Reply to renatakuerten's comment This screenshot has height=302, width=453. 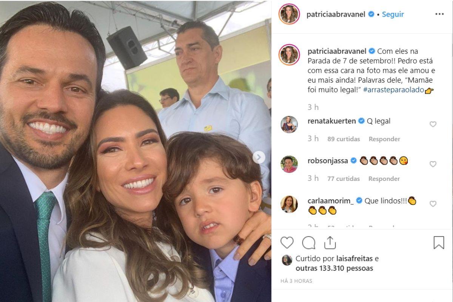[x=384, y=139]
